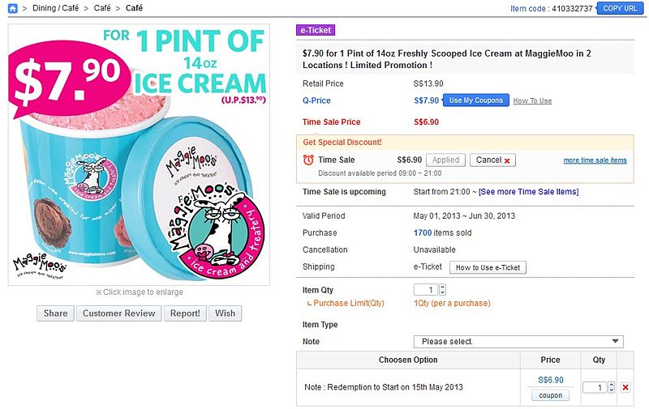This screenshot has width=649, height=409.
Task: Add item using Wish button
Action: [x=225, y=313]
